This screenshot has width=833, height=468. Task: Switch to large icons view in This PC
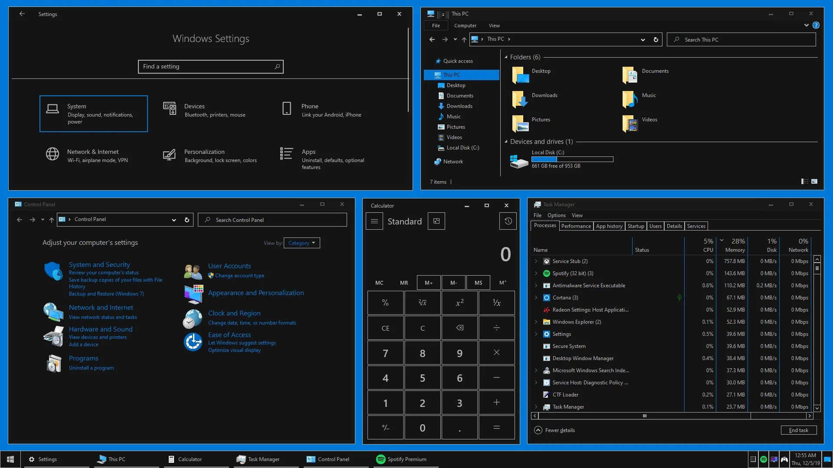(x=814, y=182)
